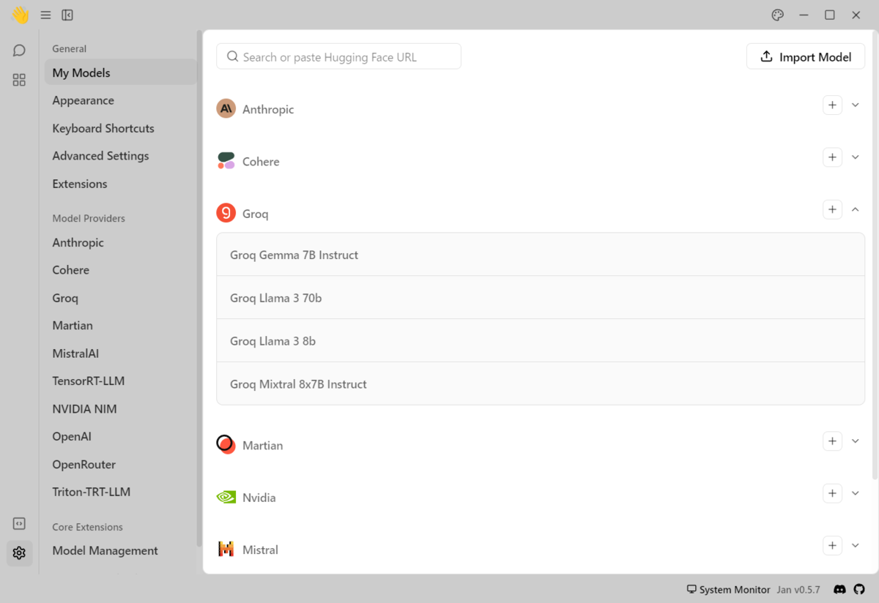
Task: Open System Monitor in status bar
Action: [x=728, y=589]
